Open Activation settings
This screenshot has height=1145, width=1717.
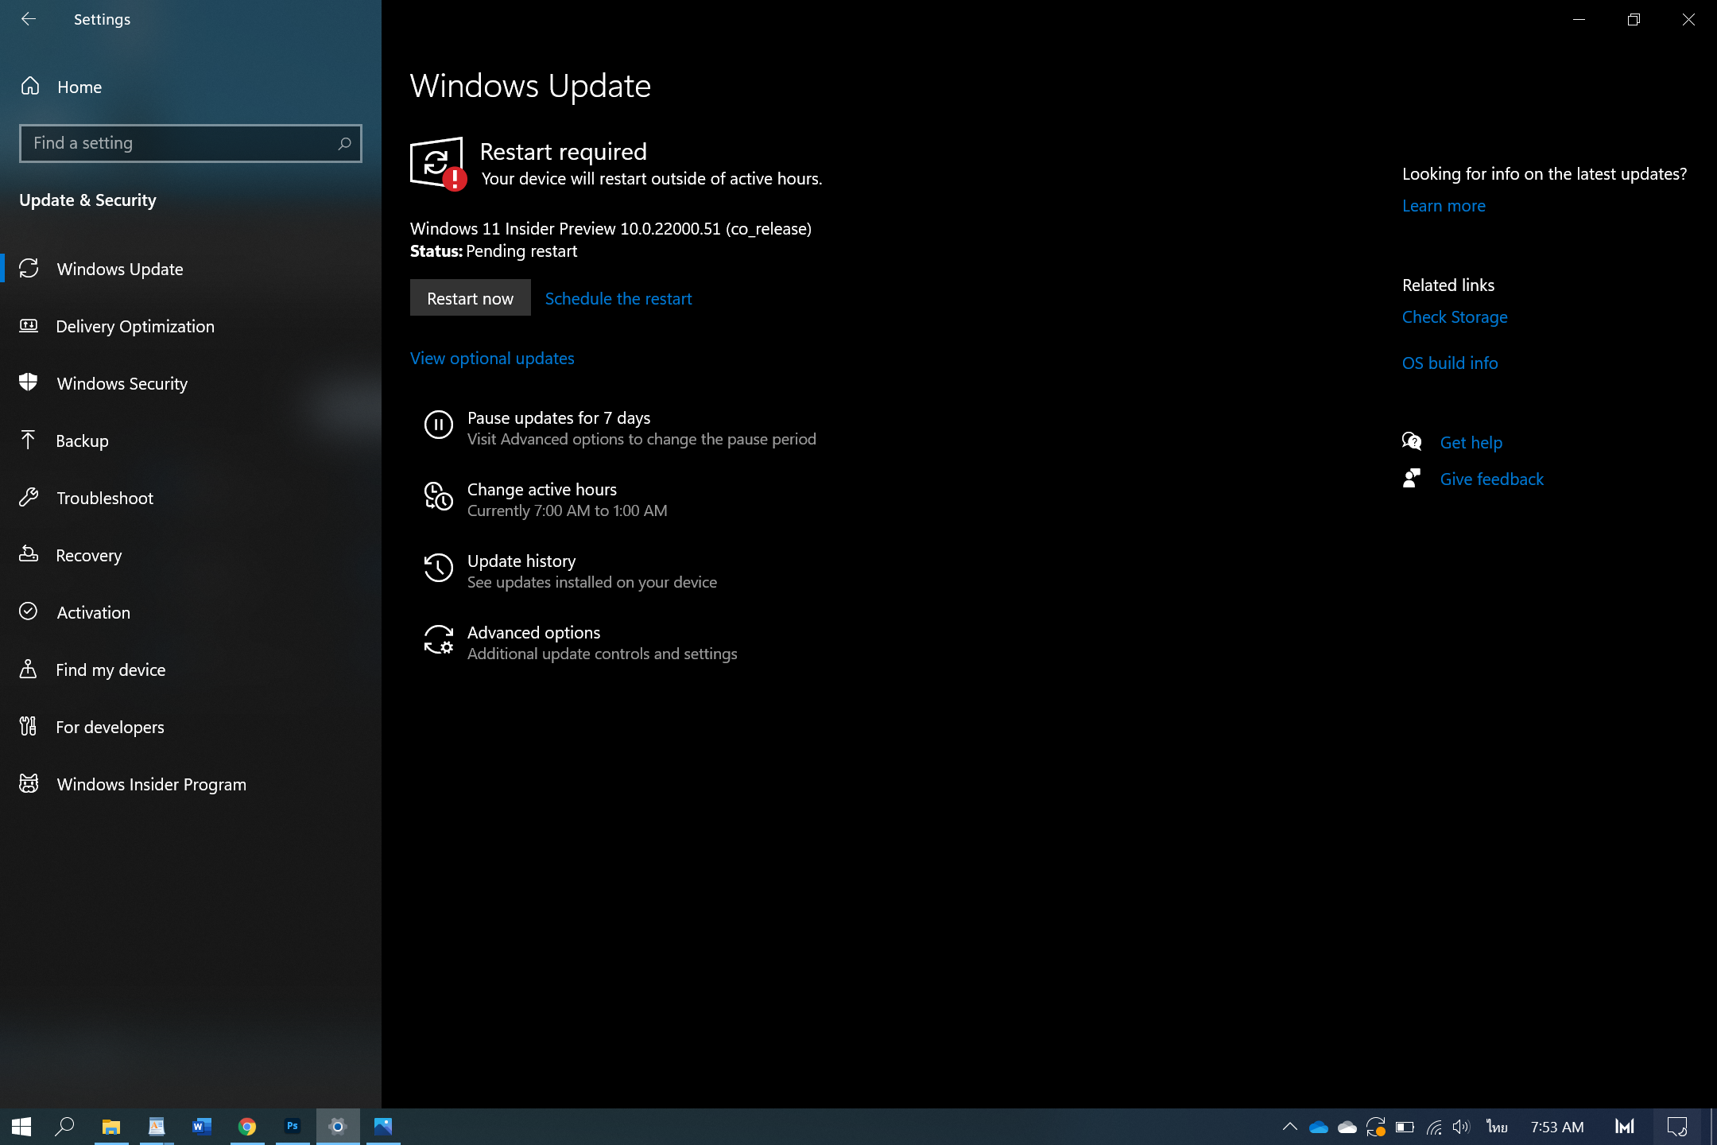coord(191,612)
